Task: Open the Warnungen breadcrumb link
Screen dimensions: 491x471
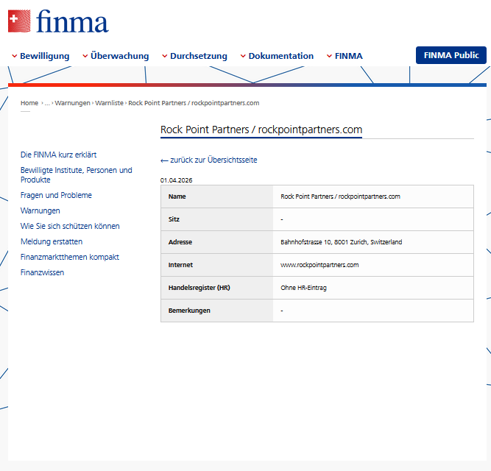Action: [72, 103]
